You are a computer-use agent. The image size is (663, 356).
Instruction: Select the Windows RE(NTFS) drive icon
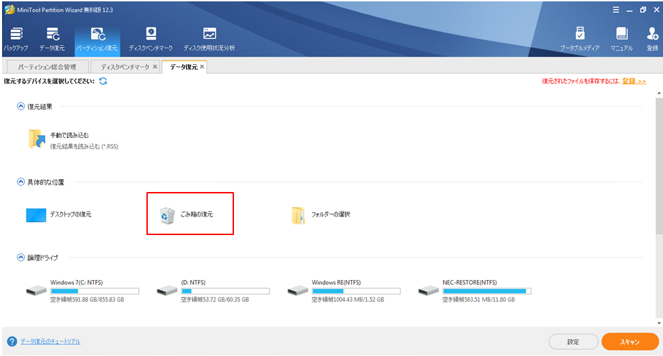pyautogui.click(x=298, y=290)
